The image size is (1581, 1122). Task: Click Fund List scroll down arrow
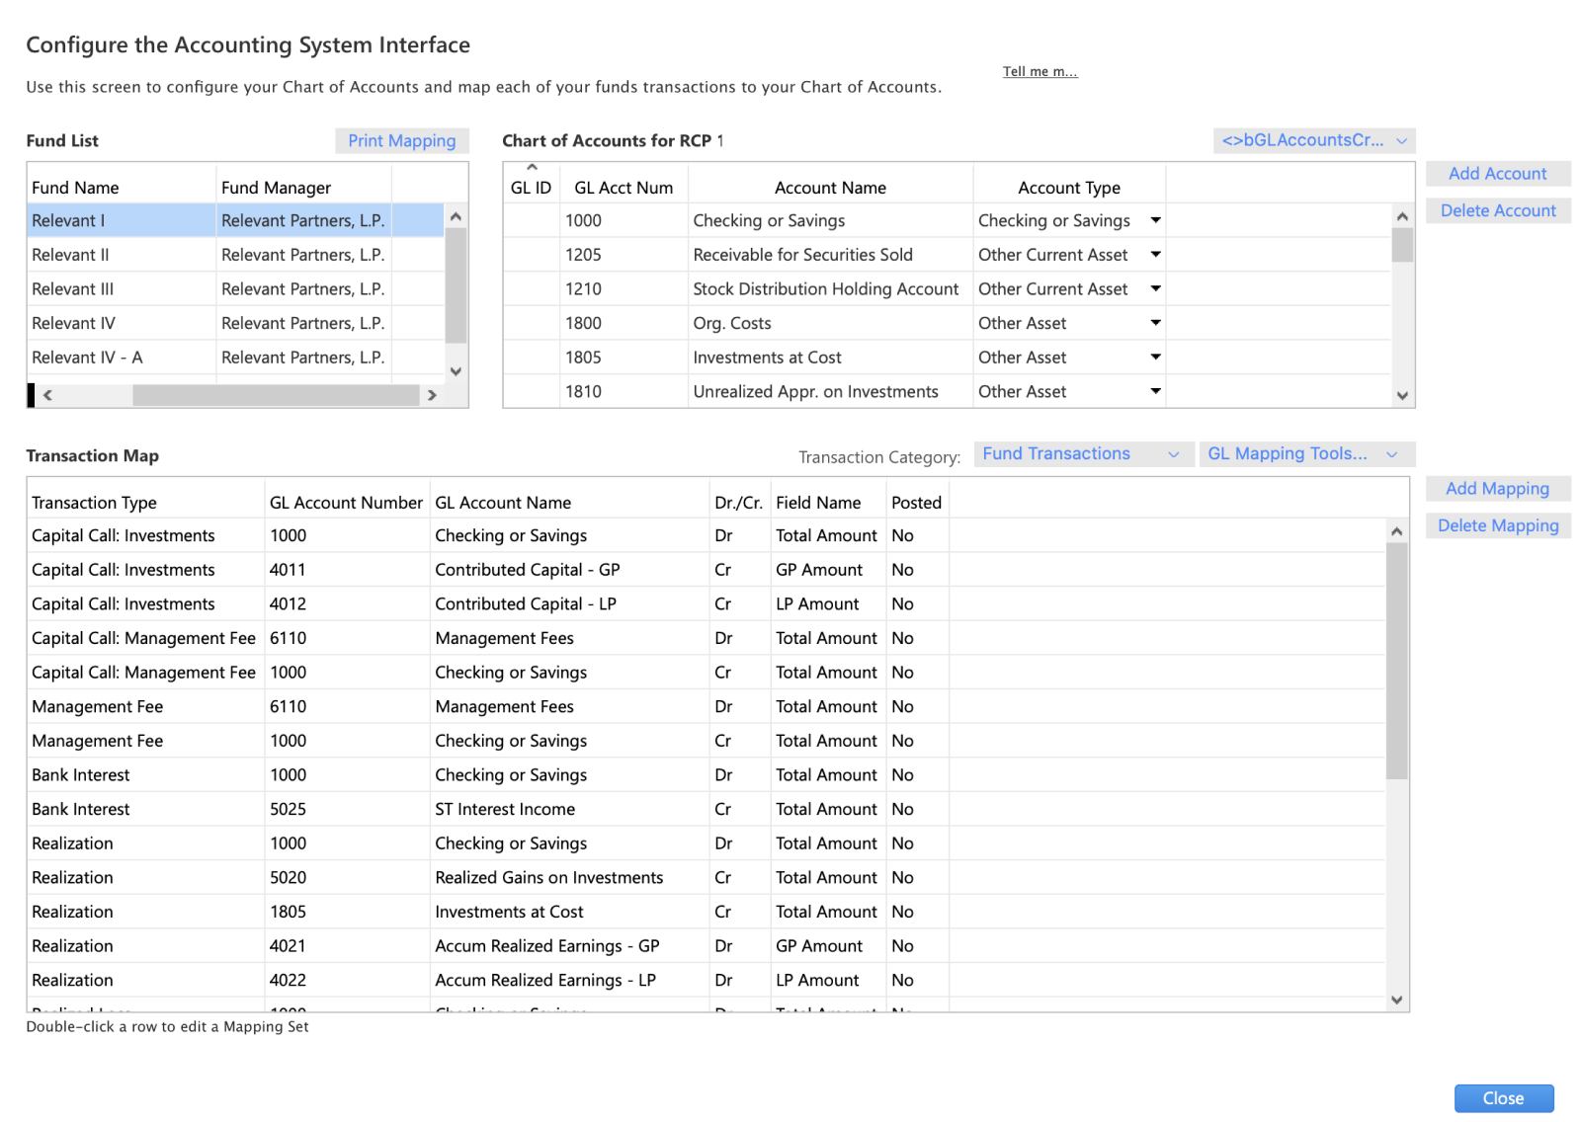pyautogui.click(x=456, y=371)
